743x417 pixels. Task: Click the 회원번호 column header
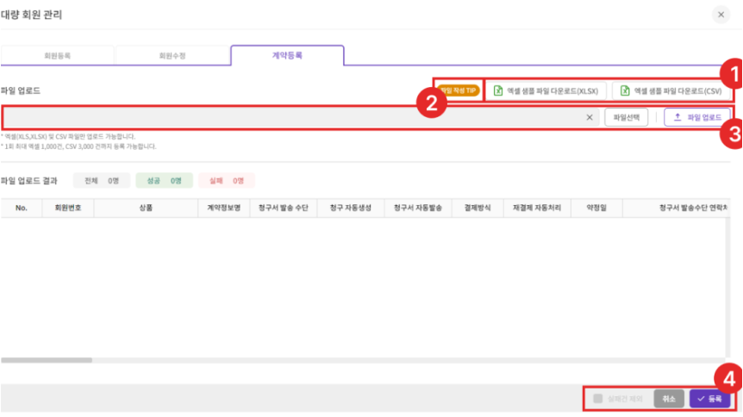point(68,208)
